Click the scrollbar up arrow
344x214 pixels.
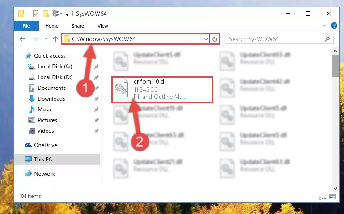[335, 51]
